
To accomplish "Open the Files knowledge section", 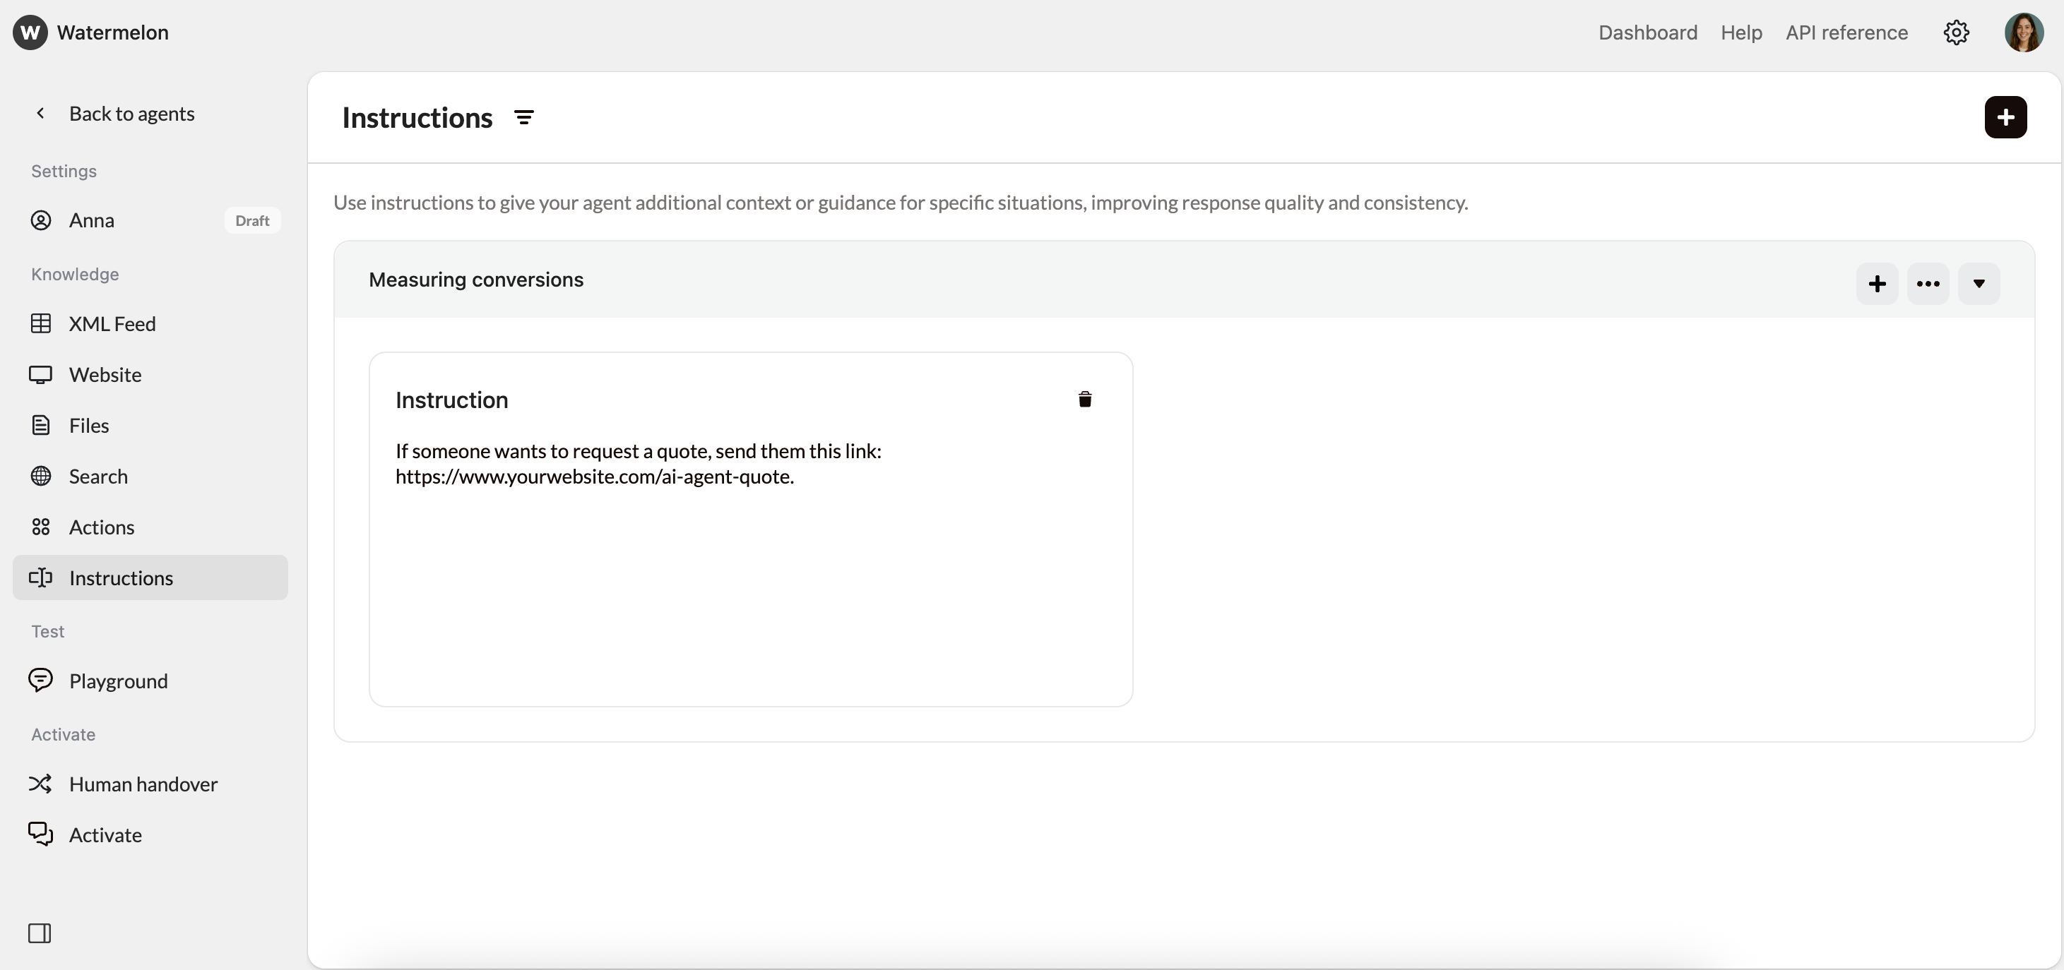I will 89,424.
